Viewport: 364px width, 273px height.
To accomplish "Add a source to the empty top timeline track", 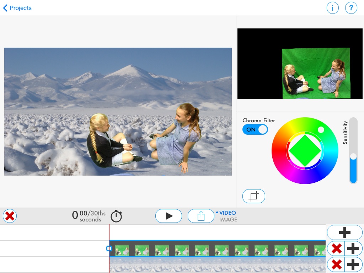I will click(x=344, y=232).
